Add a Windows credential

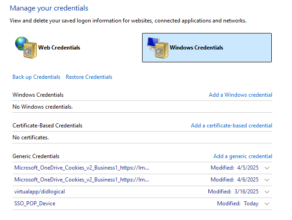pyautogui.click(x=240, y=95)
